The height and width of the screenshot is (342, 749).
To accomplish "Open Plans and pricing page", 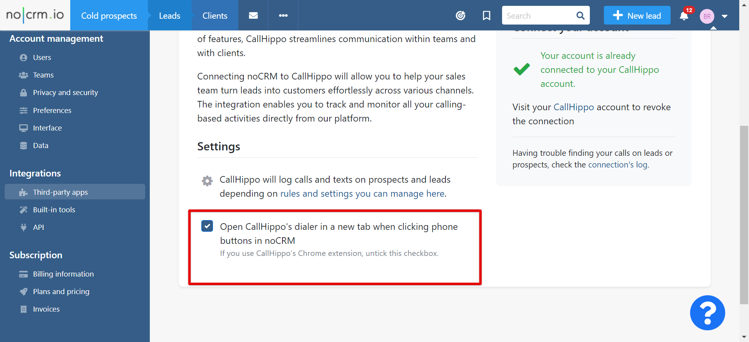I will point(61,292).
